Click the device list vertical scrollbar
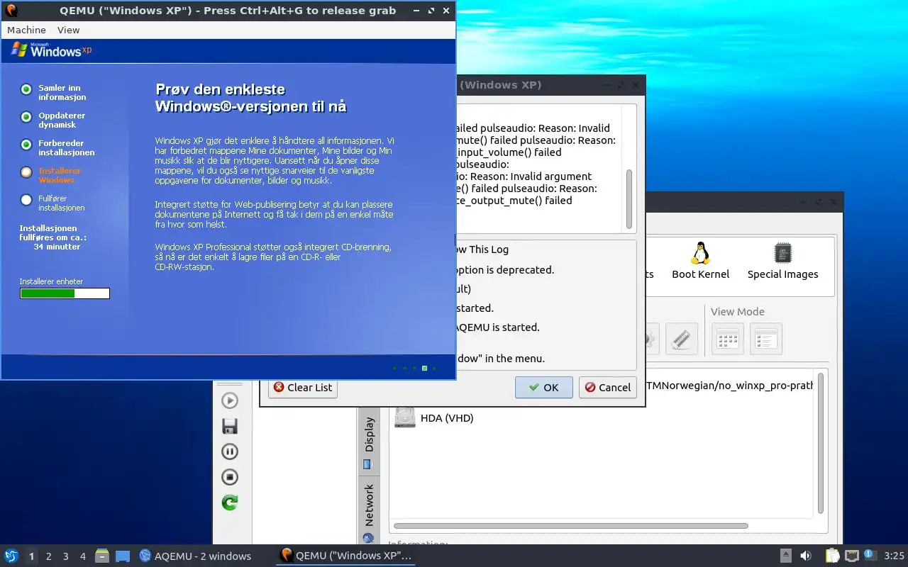908x567 pixels. tap(821, 444)
